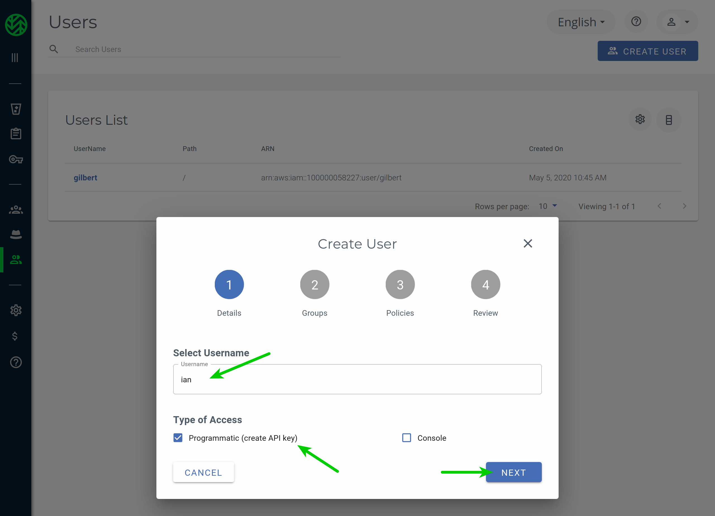This screenshot has height=516, width=715.
Task: Select the green Users icon in sidebar
Action: 15,260
